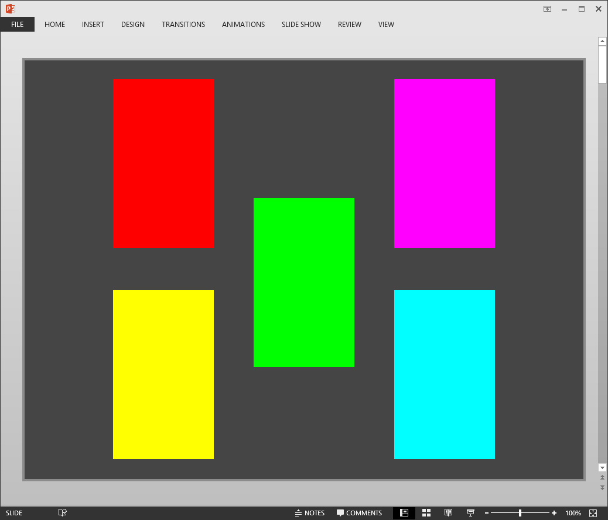Zoom out with the minus button
This screenshot has height=520, width=608.
[487, 513]
